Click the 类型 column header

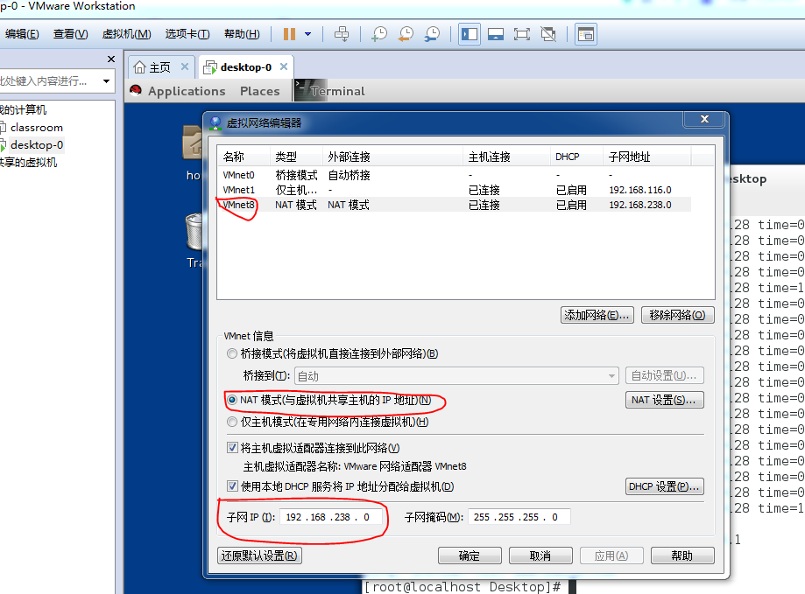pos(296,157)
